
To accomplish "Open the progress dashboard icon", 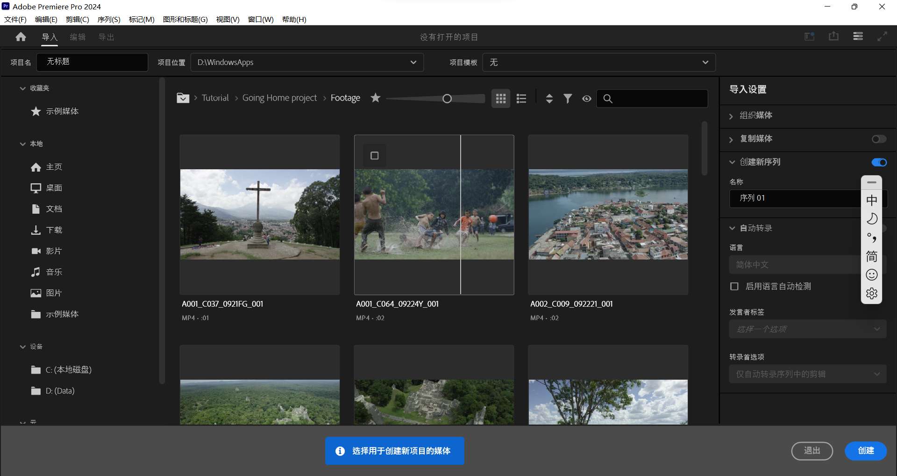I will pos(858,36).
